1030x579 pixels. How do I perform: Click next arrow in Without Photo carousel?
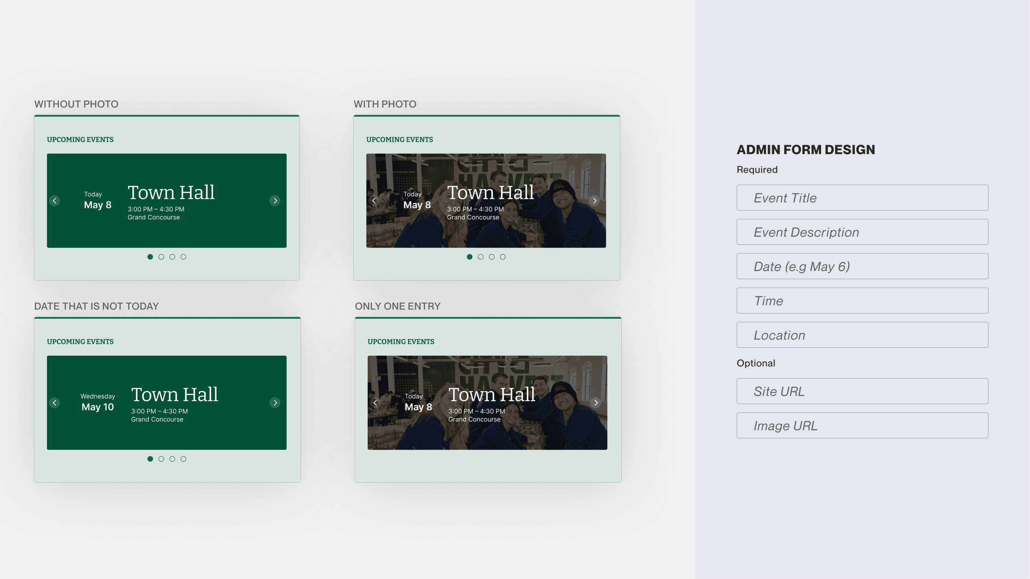tap(275, 201)
